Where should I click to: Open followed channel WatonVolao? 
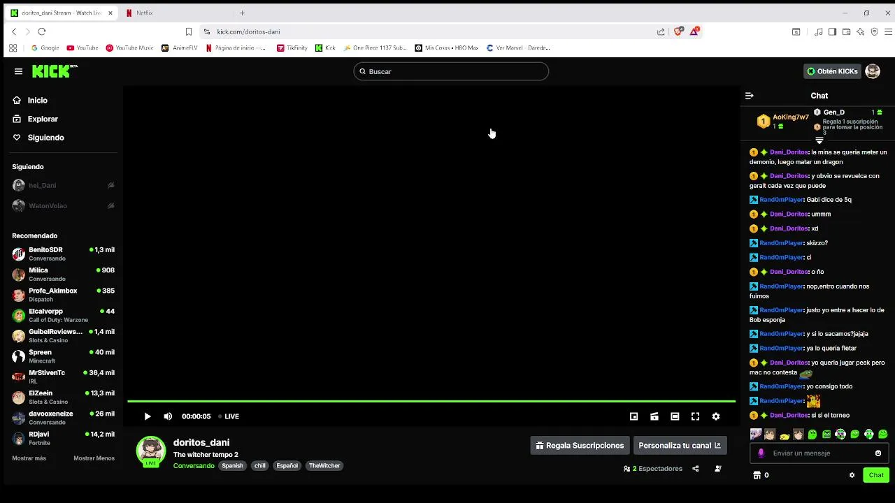point(63,206)
